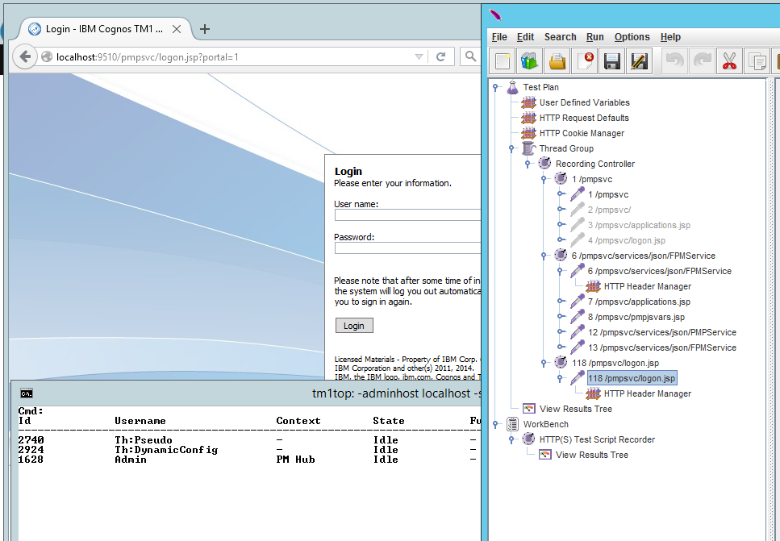This screenshot has height=541, width=780.
Task: Collapse the 118 /pmpsvc/logon.jsp controller node
Action: click(x=544, y=363)
